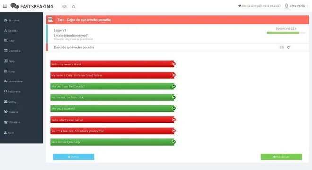Click the X mark on 'My name's Carly' row
The height and width of the screenshot is (170, 312).
(174, 75)
